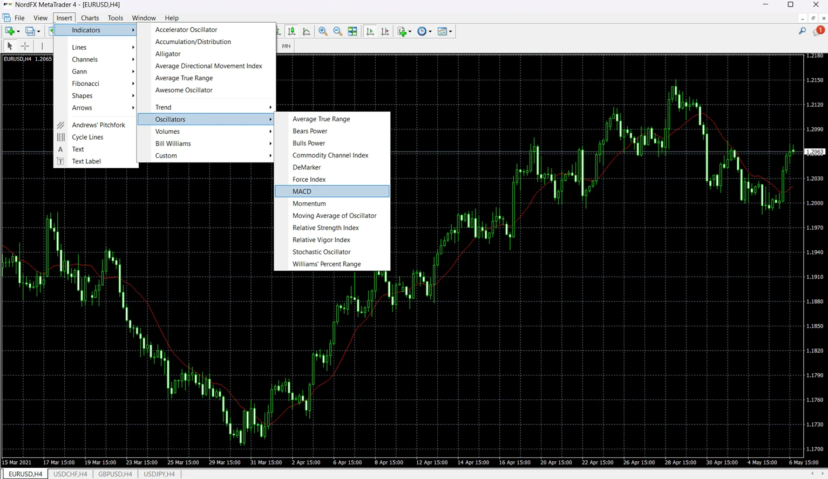Viewport: 828px width, 479px height.
Task: Expand the Trend indicators submenu
Action: (x=206, y=107)
